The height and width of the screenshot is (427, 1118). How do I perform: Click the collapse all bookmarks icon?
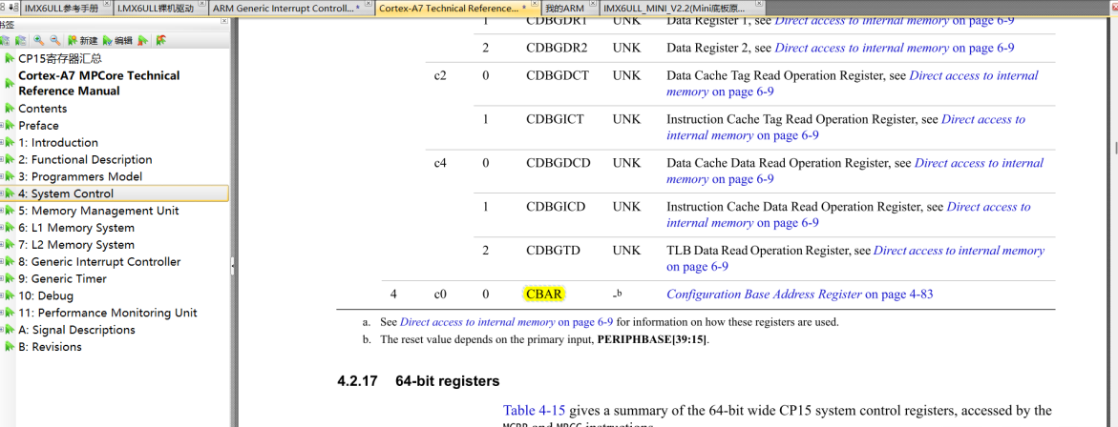(21, 41)
